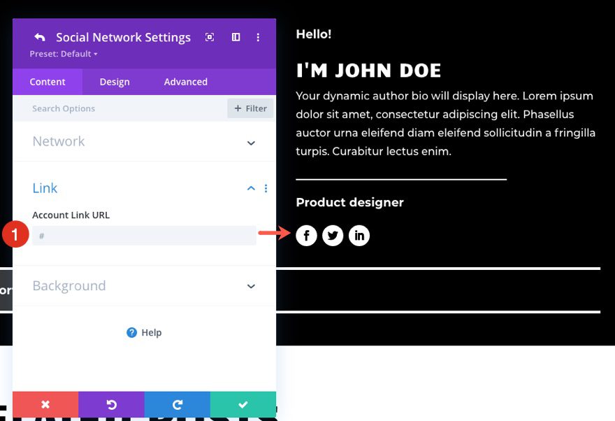Click the Facebook social icon in the preview
615x421 pixels.
[x=306, y=236]
